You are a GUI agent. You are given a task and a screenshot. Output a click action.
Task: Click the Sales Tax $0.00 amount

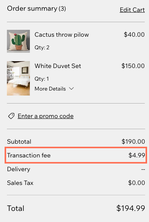136,183
